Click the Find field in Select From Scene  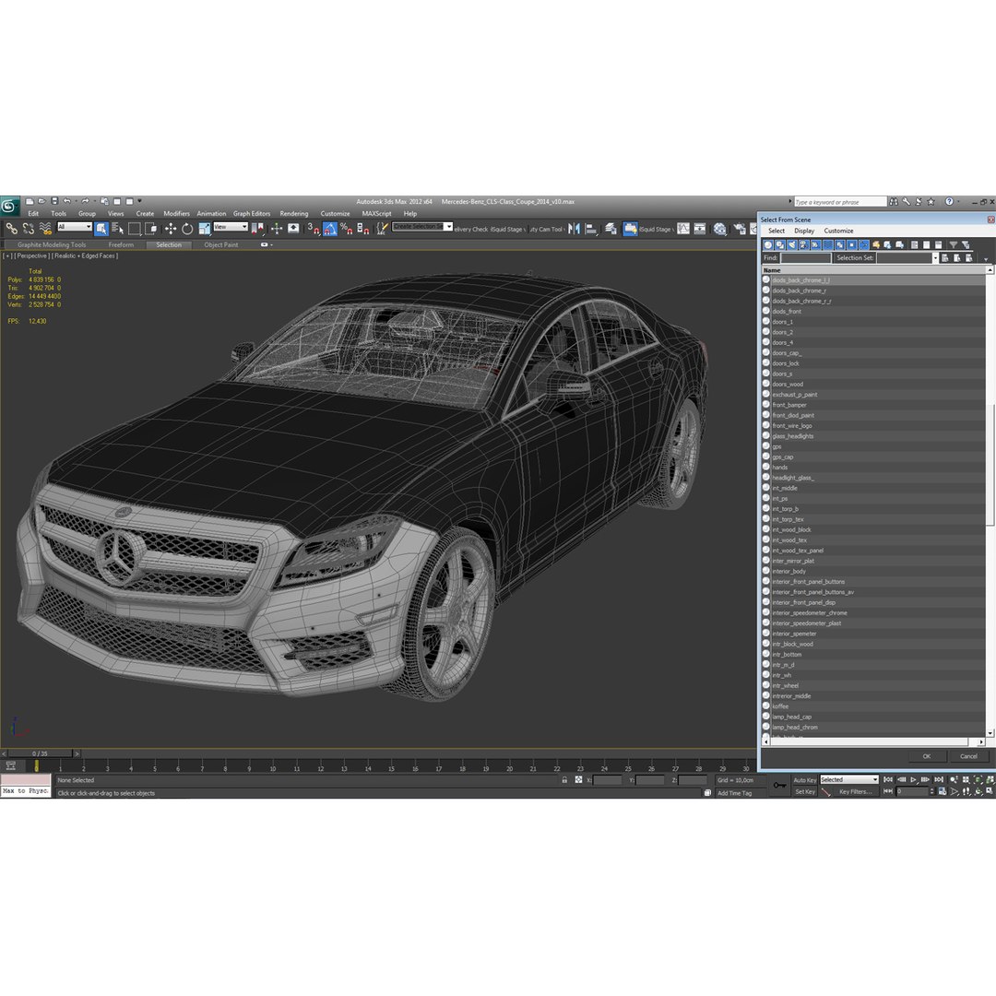[805, 258]
